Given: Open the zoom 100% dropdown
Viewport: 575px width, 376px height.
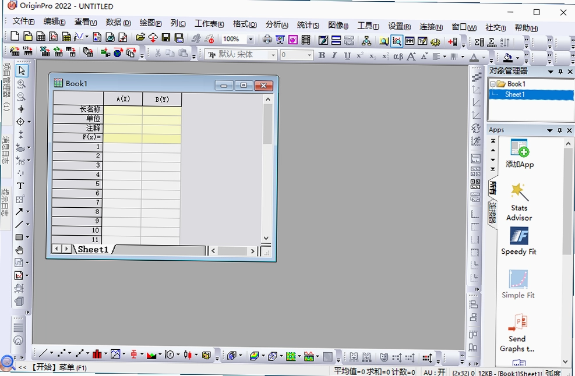Looking at the screenshot, I should [251, 39].
